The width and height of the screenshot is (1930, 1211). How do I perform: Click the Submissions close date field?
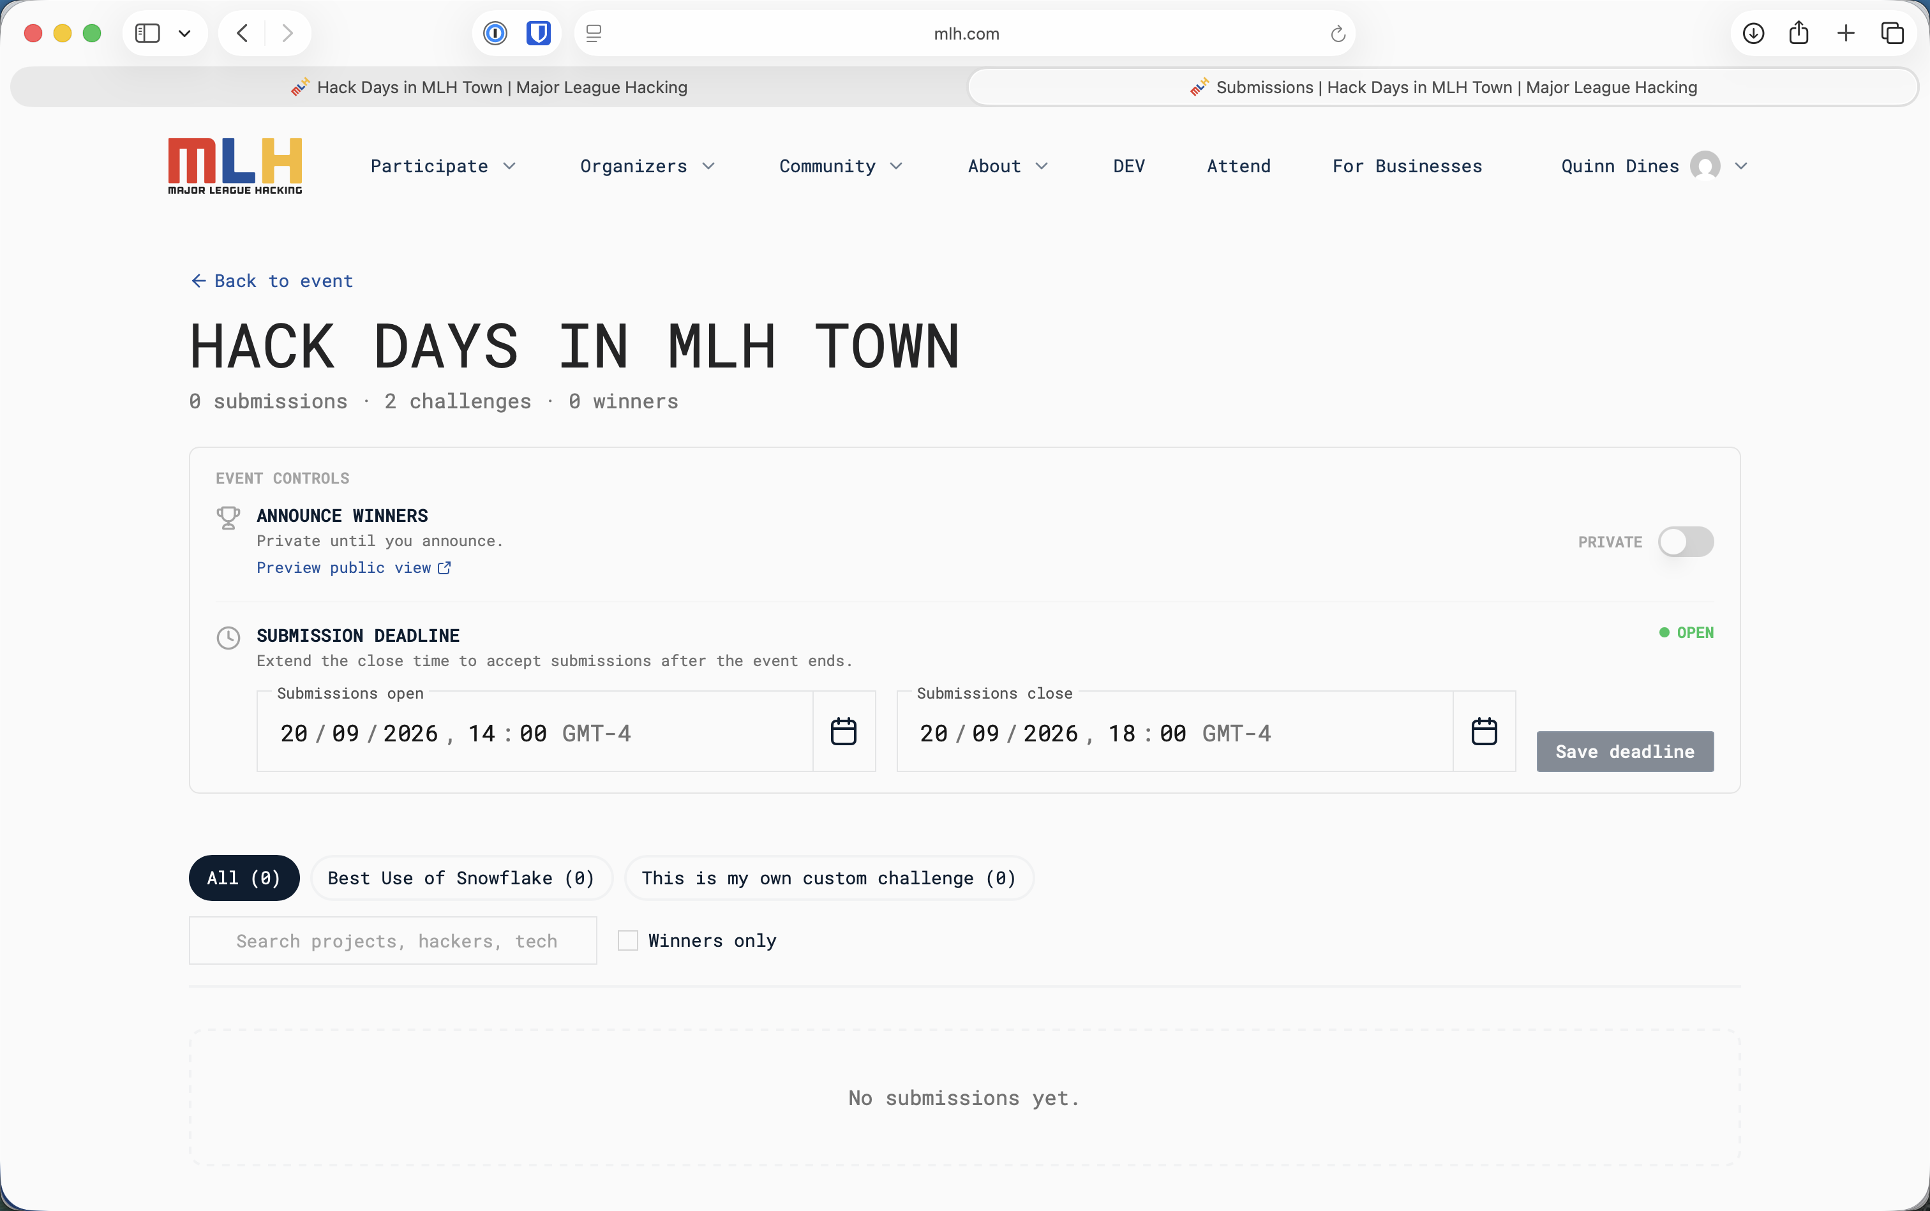[x=1174, y=732]
